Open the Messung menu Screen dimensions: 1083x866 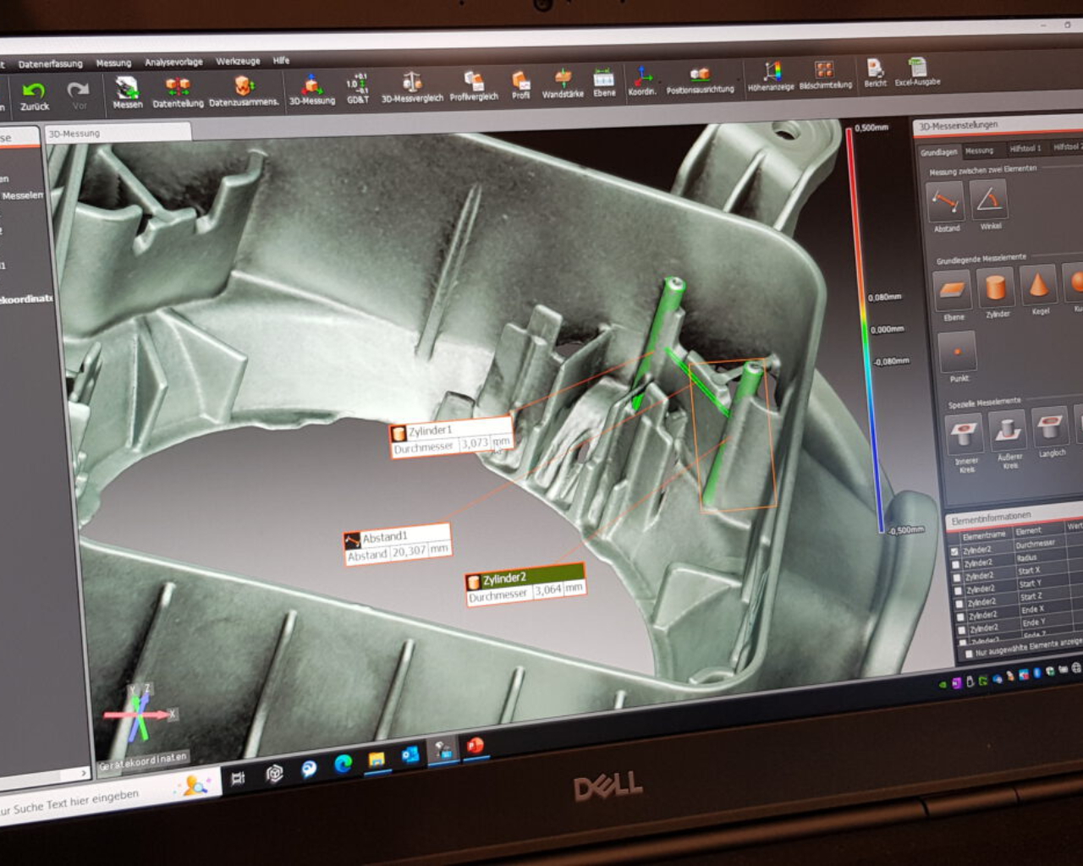click(113, 63)
